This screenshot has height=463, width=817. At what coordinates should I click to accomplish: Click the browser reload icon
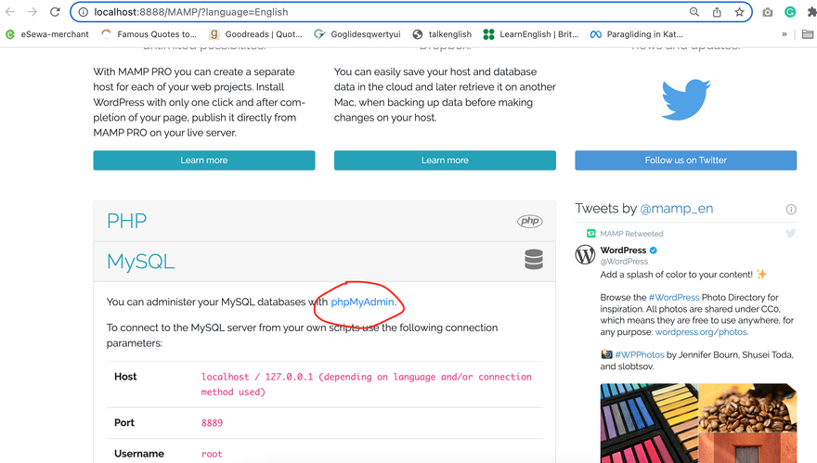click(55, 12)
